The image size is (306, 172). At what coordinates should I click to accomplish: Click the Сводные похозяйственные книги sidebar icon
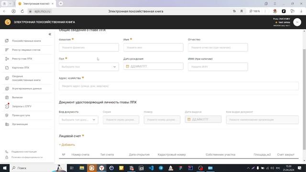[7, 78]
